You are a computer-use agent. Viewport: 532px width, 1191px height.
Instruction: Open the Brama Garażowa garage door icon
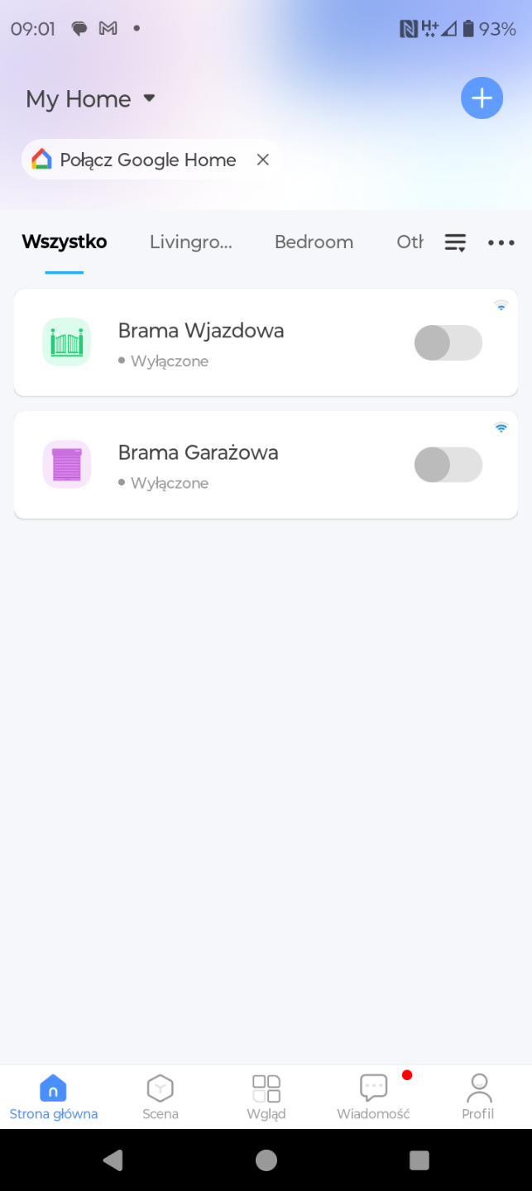pos(66,464)
